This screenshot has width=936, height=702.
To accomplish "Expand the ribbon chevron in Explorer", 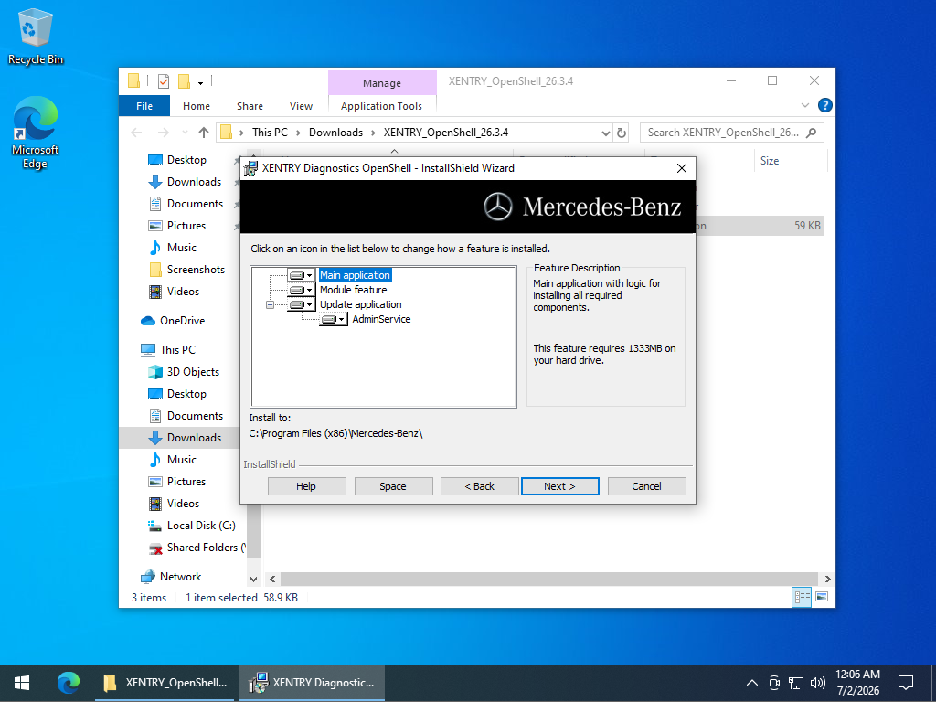I will click(804, 105).
